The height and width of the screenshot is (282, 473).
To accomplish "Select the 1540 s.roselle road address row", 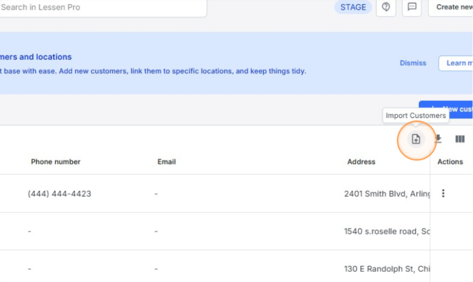I will (x=387, y=232).
